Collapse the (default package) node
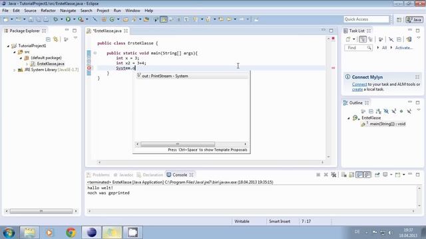The height and width of the screenshot is (239, 426). click(x=21, y=58)
